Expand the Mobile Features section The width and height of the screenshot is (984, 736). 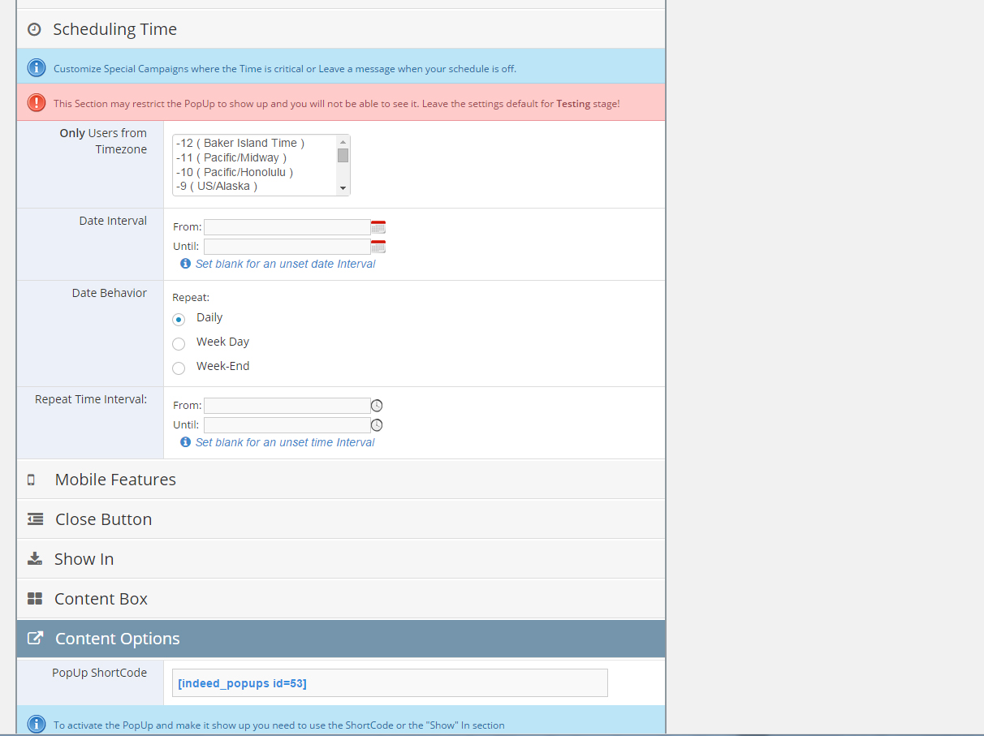point(115,480)
